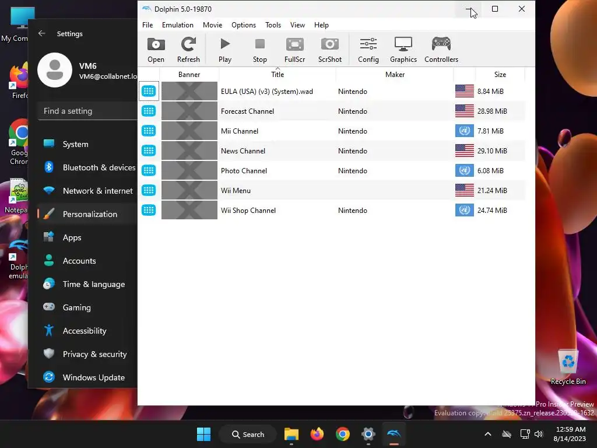Open Time & language in Settings
597x448 pixels.
87,284
